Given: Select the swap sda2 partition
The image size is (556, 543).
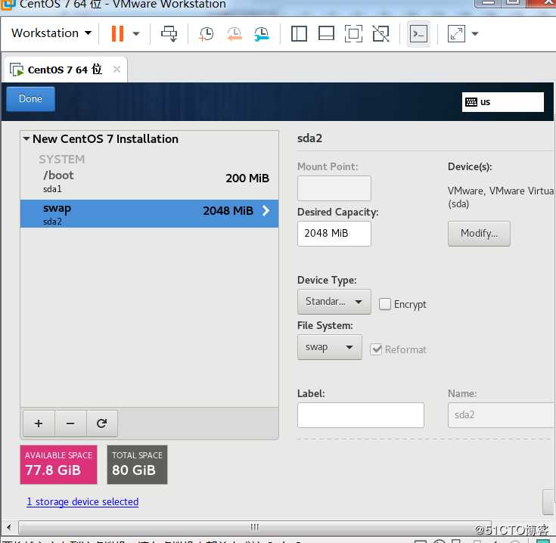Looking at the screenshot, I should 149,214.
